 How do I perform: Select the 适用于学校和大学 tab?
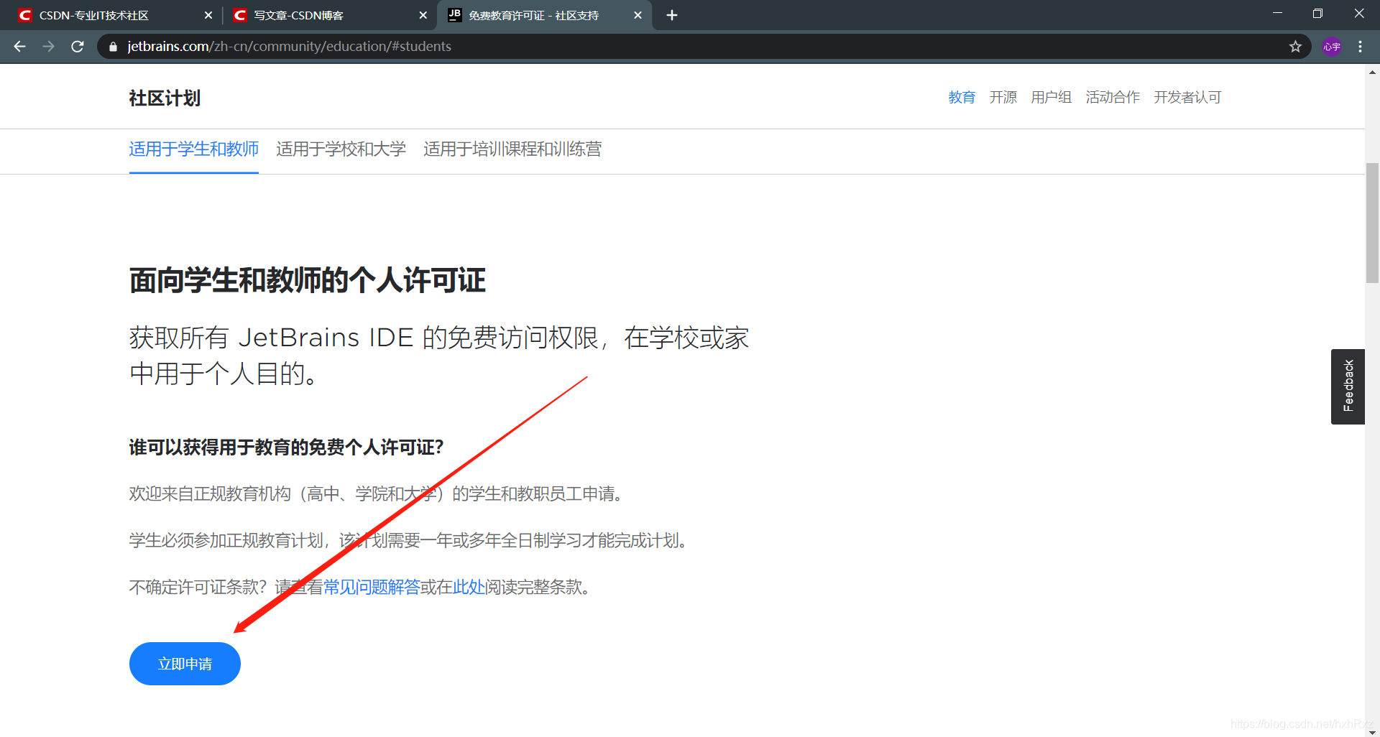(341, 149)
